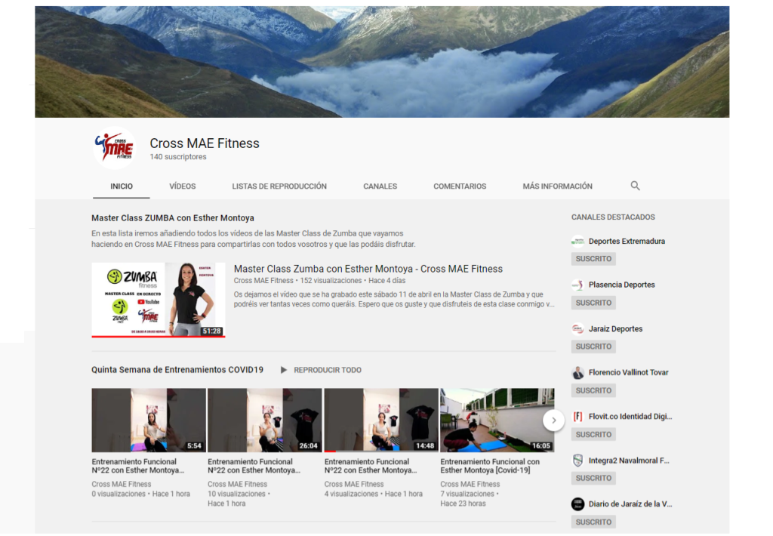Click the Diario de Jaraíz avatar icon
773x536 pixels.
point(577,504)
